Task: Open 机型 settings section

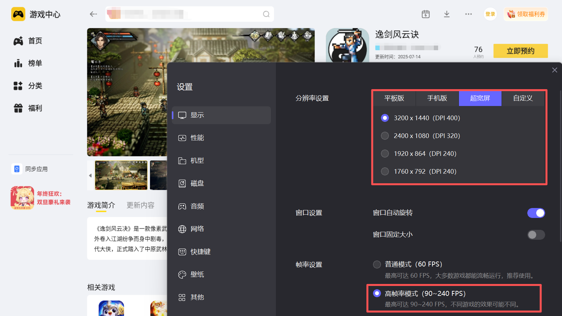Action: click(221, 161)
